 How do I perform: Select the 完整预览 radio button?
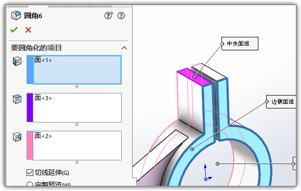(30, 184)
